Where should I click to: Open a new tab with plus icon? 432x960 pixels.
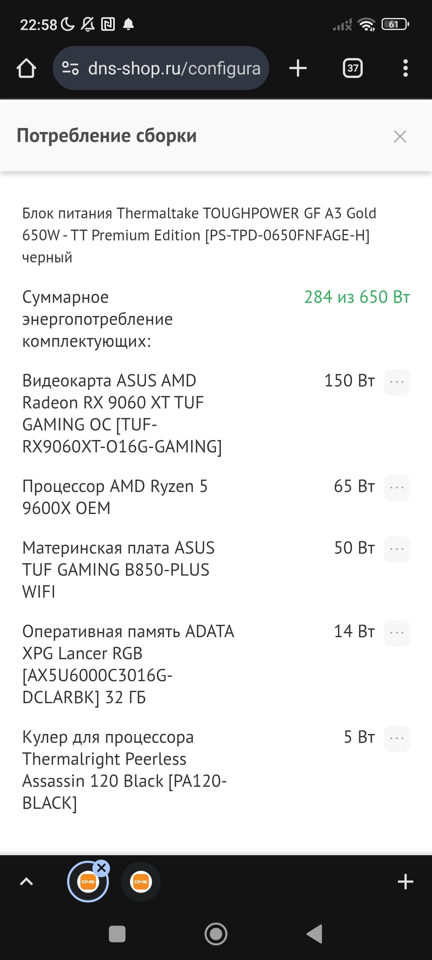pos(298,68)
